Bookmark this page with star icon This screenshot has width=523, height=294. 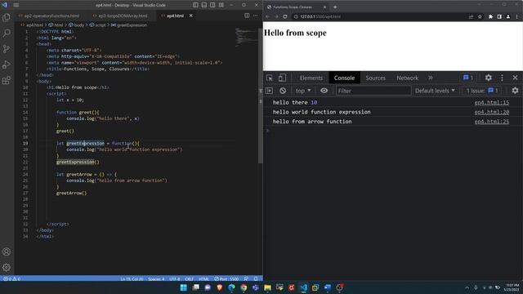point(480,16)
